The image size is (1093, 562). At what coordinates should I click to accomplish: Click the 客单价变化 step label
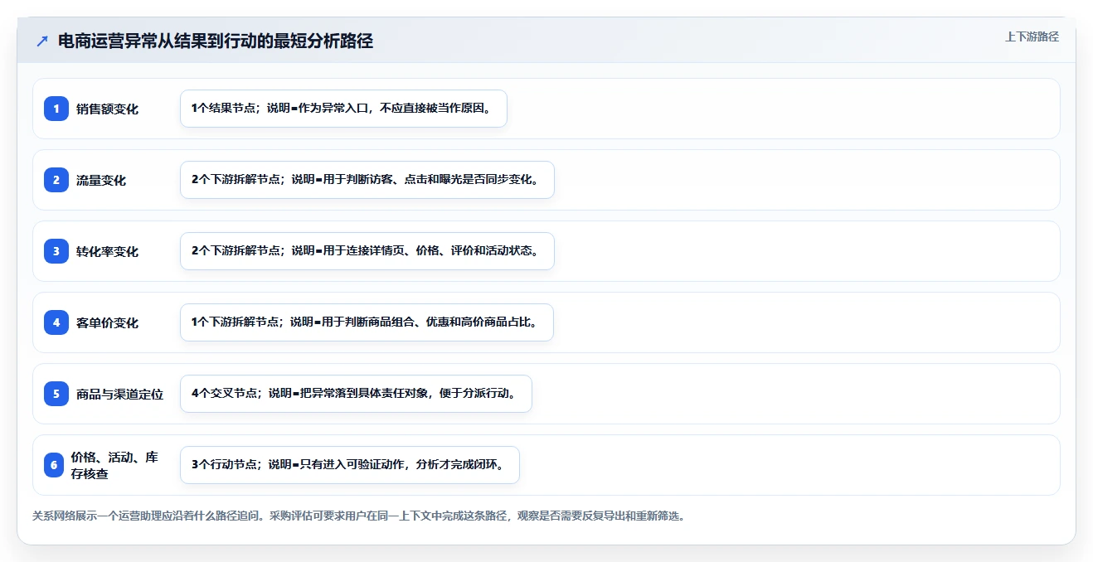107,322
